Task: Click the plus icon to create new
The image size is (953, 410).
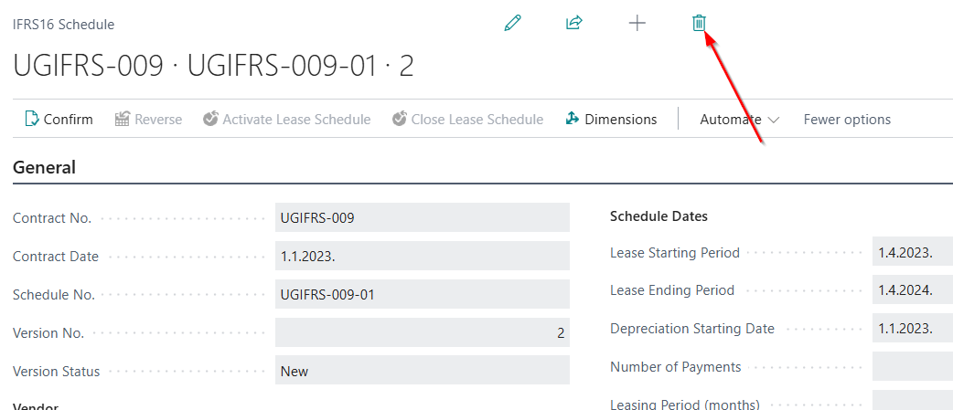Action: 637,24
